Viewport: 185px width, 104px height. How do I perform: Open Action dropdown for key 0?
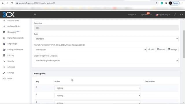point(98,88)
